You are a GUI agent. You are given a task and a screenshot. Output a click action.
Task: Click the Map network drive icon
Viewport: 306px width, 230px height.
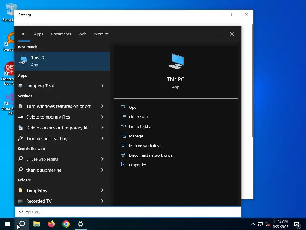pyautogui.click(x=123, y=145)
